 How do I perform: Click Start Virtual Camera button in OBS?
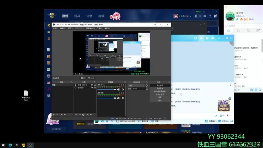(160, 91)
